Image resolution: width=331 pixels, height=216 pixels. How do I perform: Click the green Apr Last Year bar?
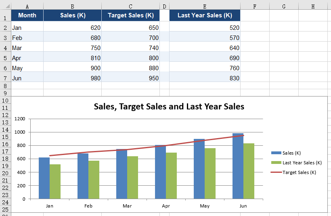[x=172, y=176]
